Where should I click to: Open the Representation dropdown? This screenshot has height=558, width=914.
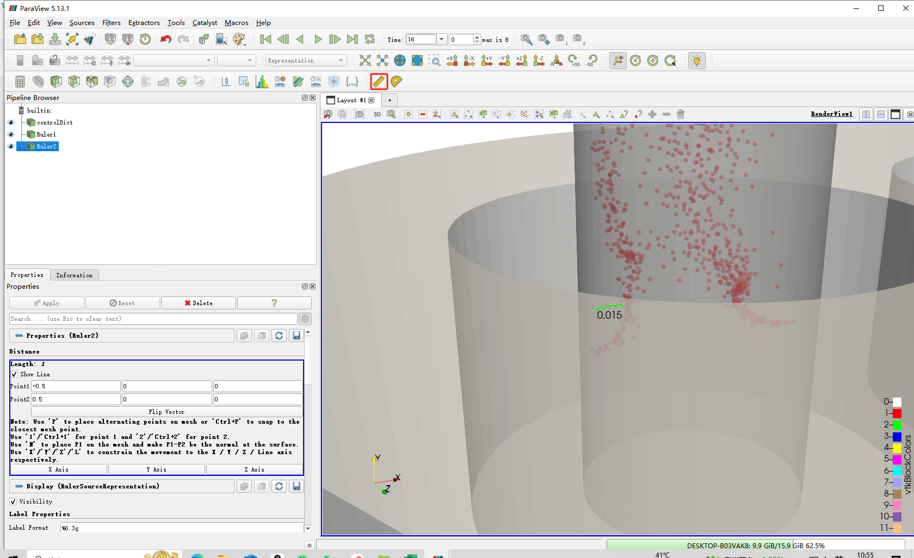(x=305, y=60)
